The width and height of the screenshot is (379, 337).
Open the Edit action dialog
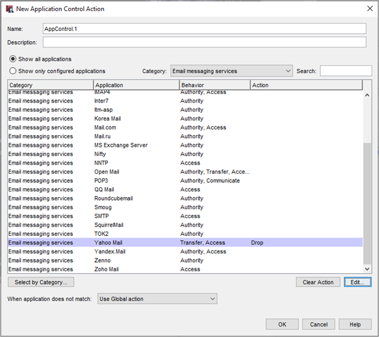click(358, 282)
